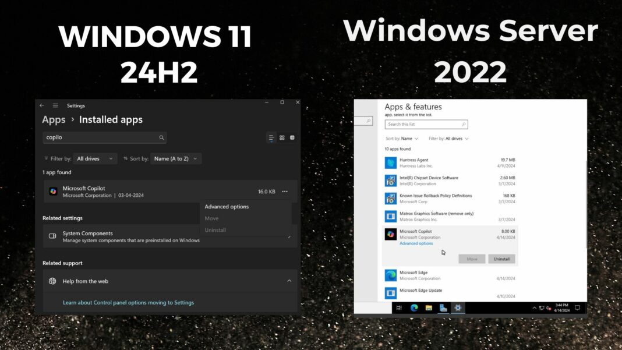Click the Matrox Graphics Software icon

(390, 216)
